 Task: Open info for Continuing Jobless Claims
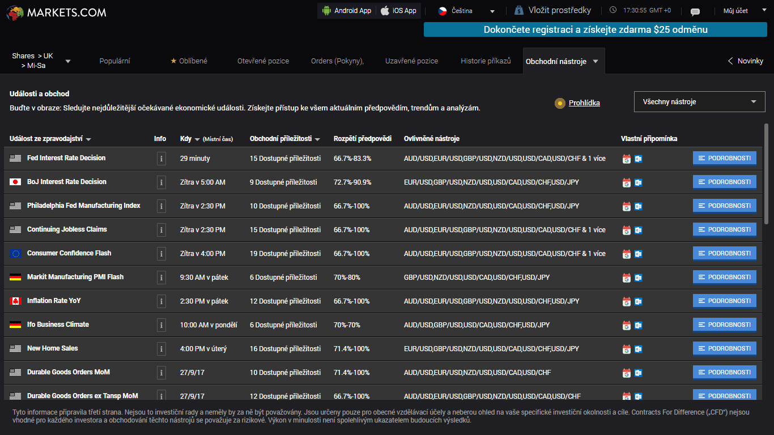tap(161, 230)
